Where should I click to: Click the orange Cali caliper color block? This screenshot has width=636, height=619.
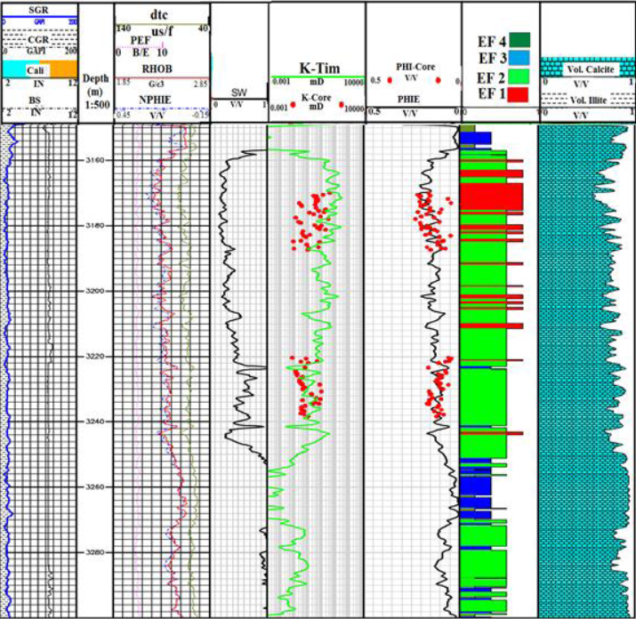pos(63,68)
